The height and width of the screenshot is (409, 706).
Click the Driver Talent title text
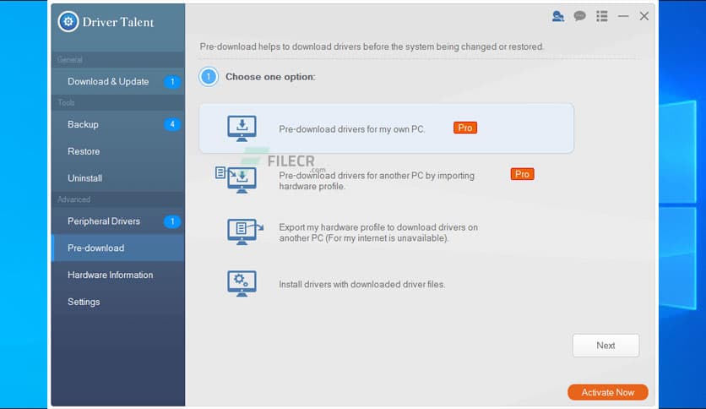118,22
